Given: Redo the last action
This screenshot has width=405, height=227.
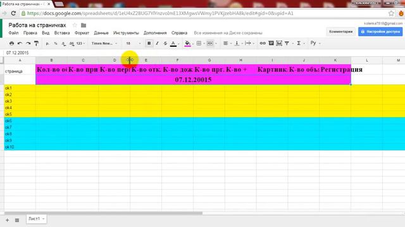Looking at the screenshot, I should pos(28,44).
